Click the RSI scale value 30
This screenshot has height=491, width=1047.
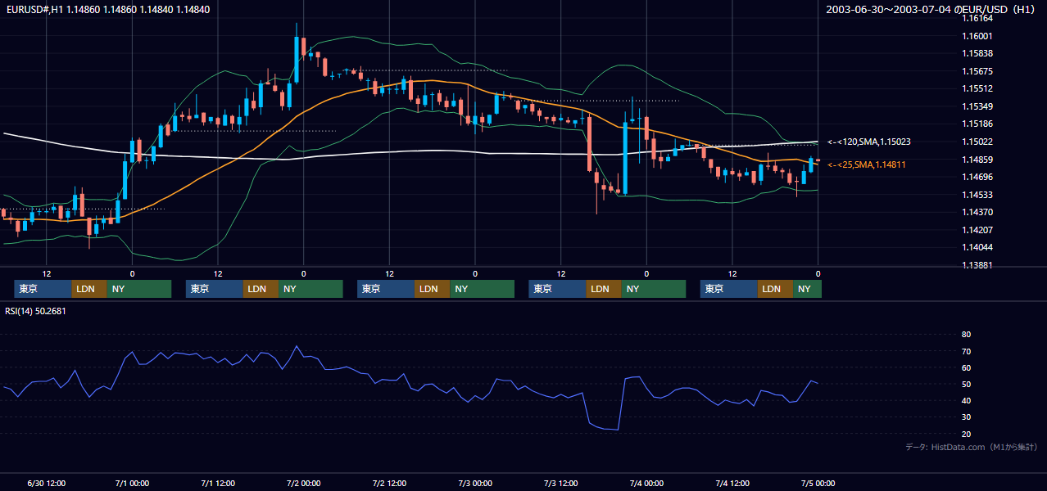click(x=966, y=417)
